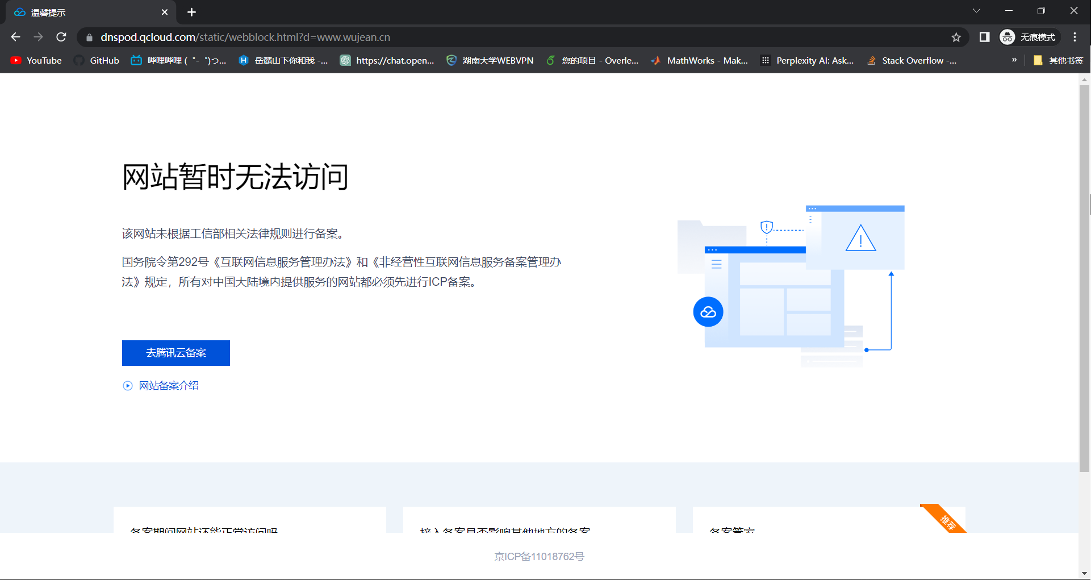The height and width of the screenshot is (580, 1091).
Task: Open the 网站备案介绍 link
Action: pyautogui.click(x=169, y=386)
